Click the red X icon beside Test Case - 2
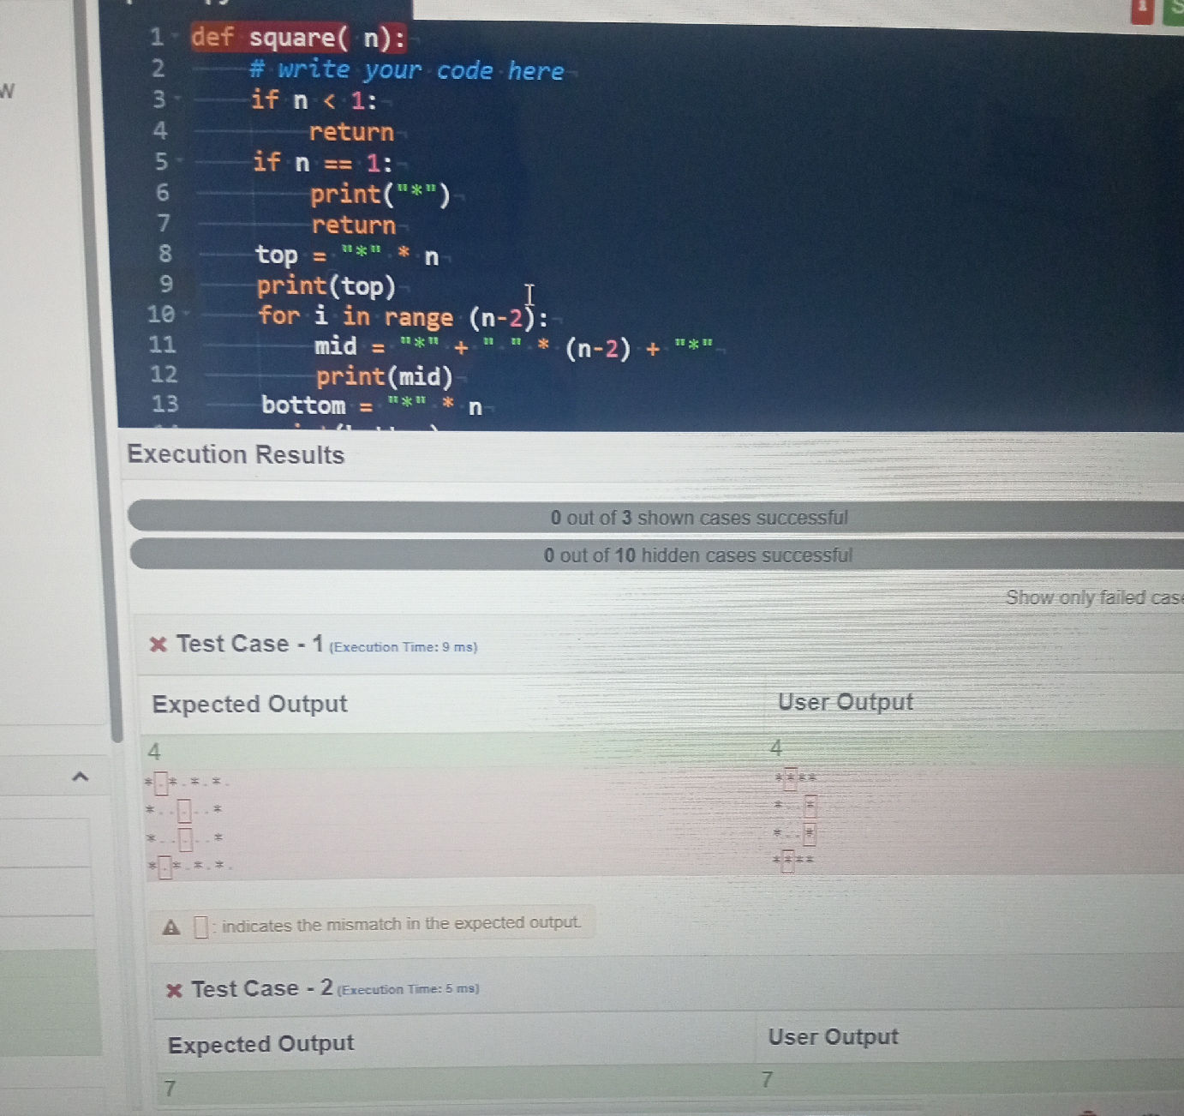 click(174, 988)
